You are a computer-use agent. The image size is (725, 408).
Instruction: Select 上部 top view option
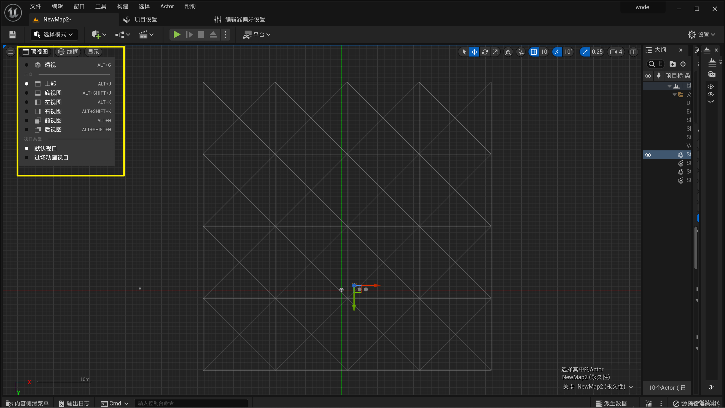(68, 84)
